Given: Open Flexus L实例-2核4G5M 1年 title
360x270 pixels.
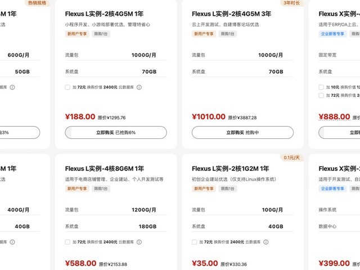Looking at the screenshot, I should pyautogui.click(x=104, y=13).
